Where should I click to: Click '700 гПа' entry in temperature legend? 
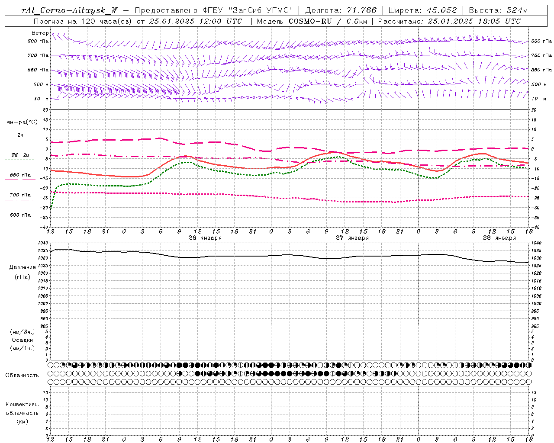20,195
